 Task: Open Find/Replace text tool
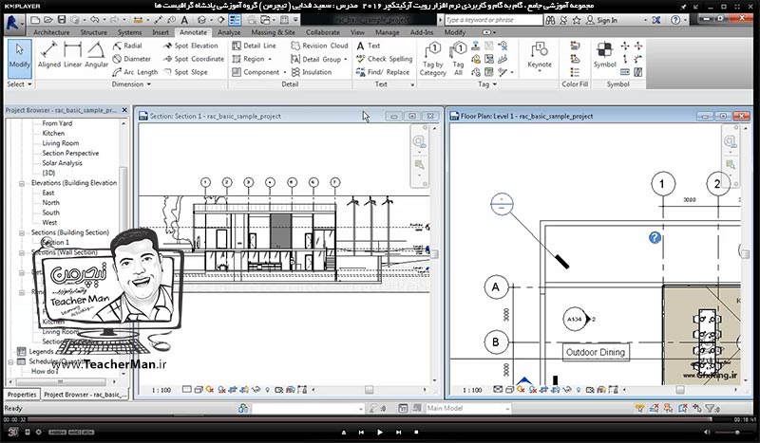pyautogui.click(x=383, y=72)
